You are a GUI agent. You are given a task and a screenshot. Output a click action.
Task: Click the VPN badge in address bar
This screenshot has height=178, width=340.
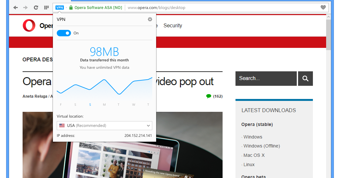60,8
